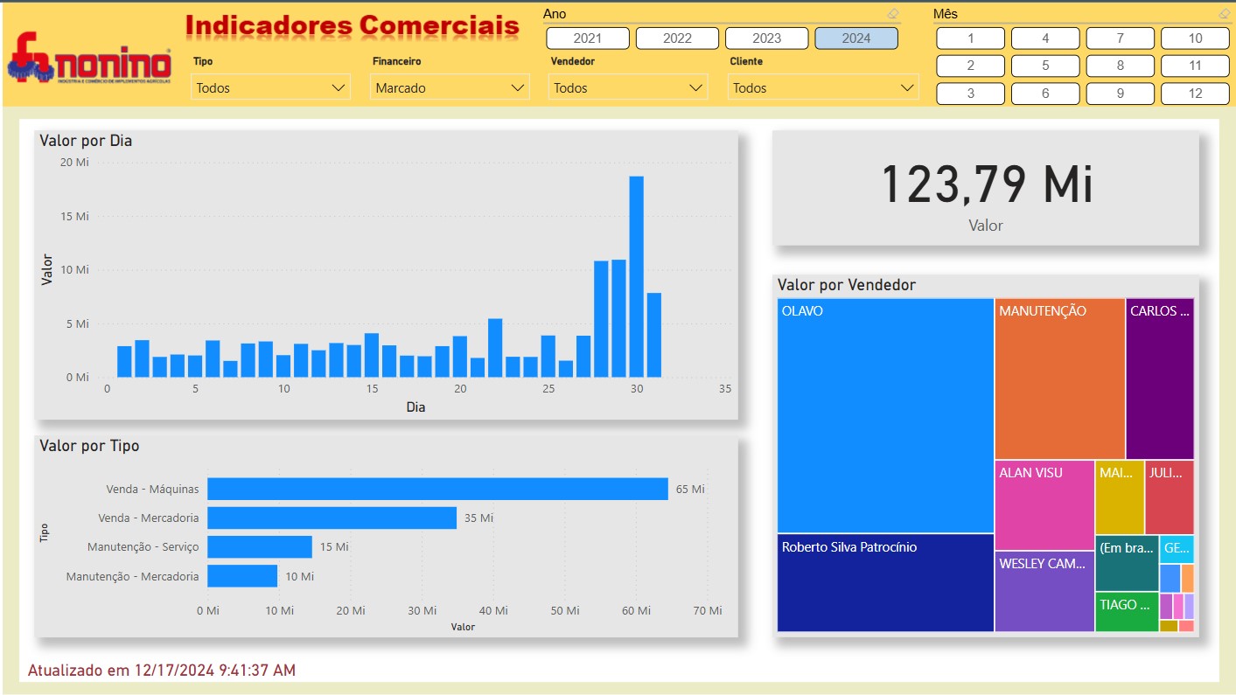The height and width of the screenshot is (695, 1236).
Task: Deselect the highlighted 2024 year button
Action: click(x=856, y=38)
